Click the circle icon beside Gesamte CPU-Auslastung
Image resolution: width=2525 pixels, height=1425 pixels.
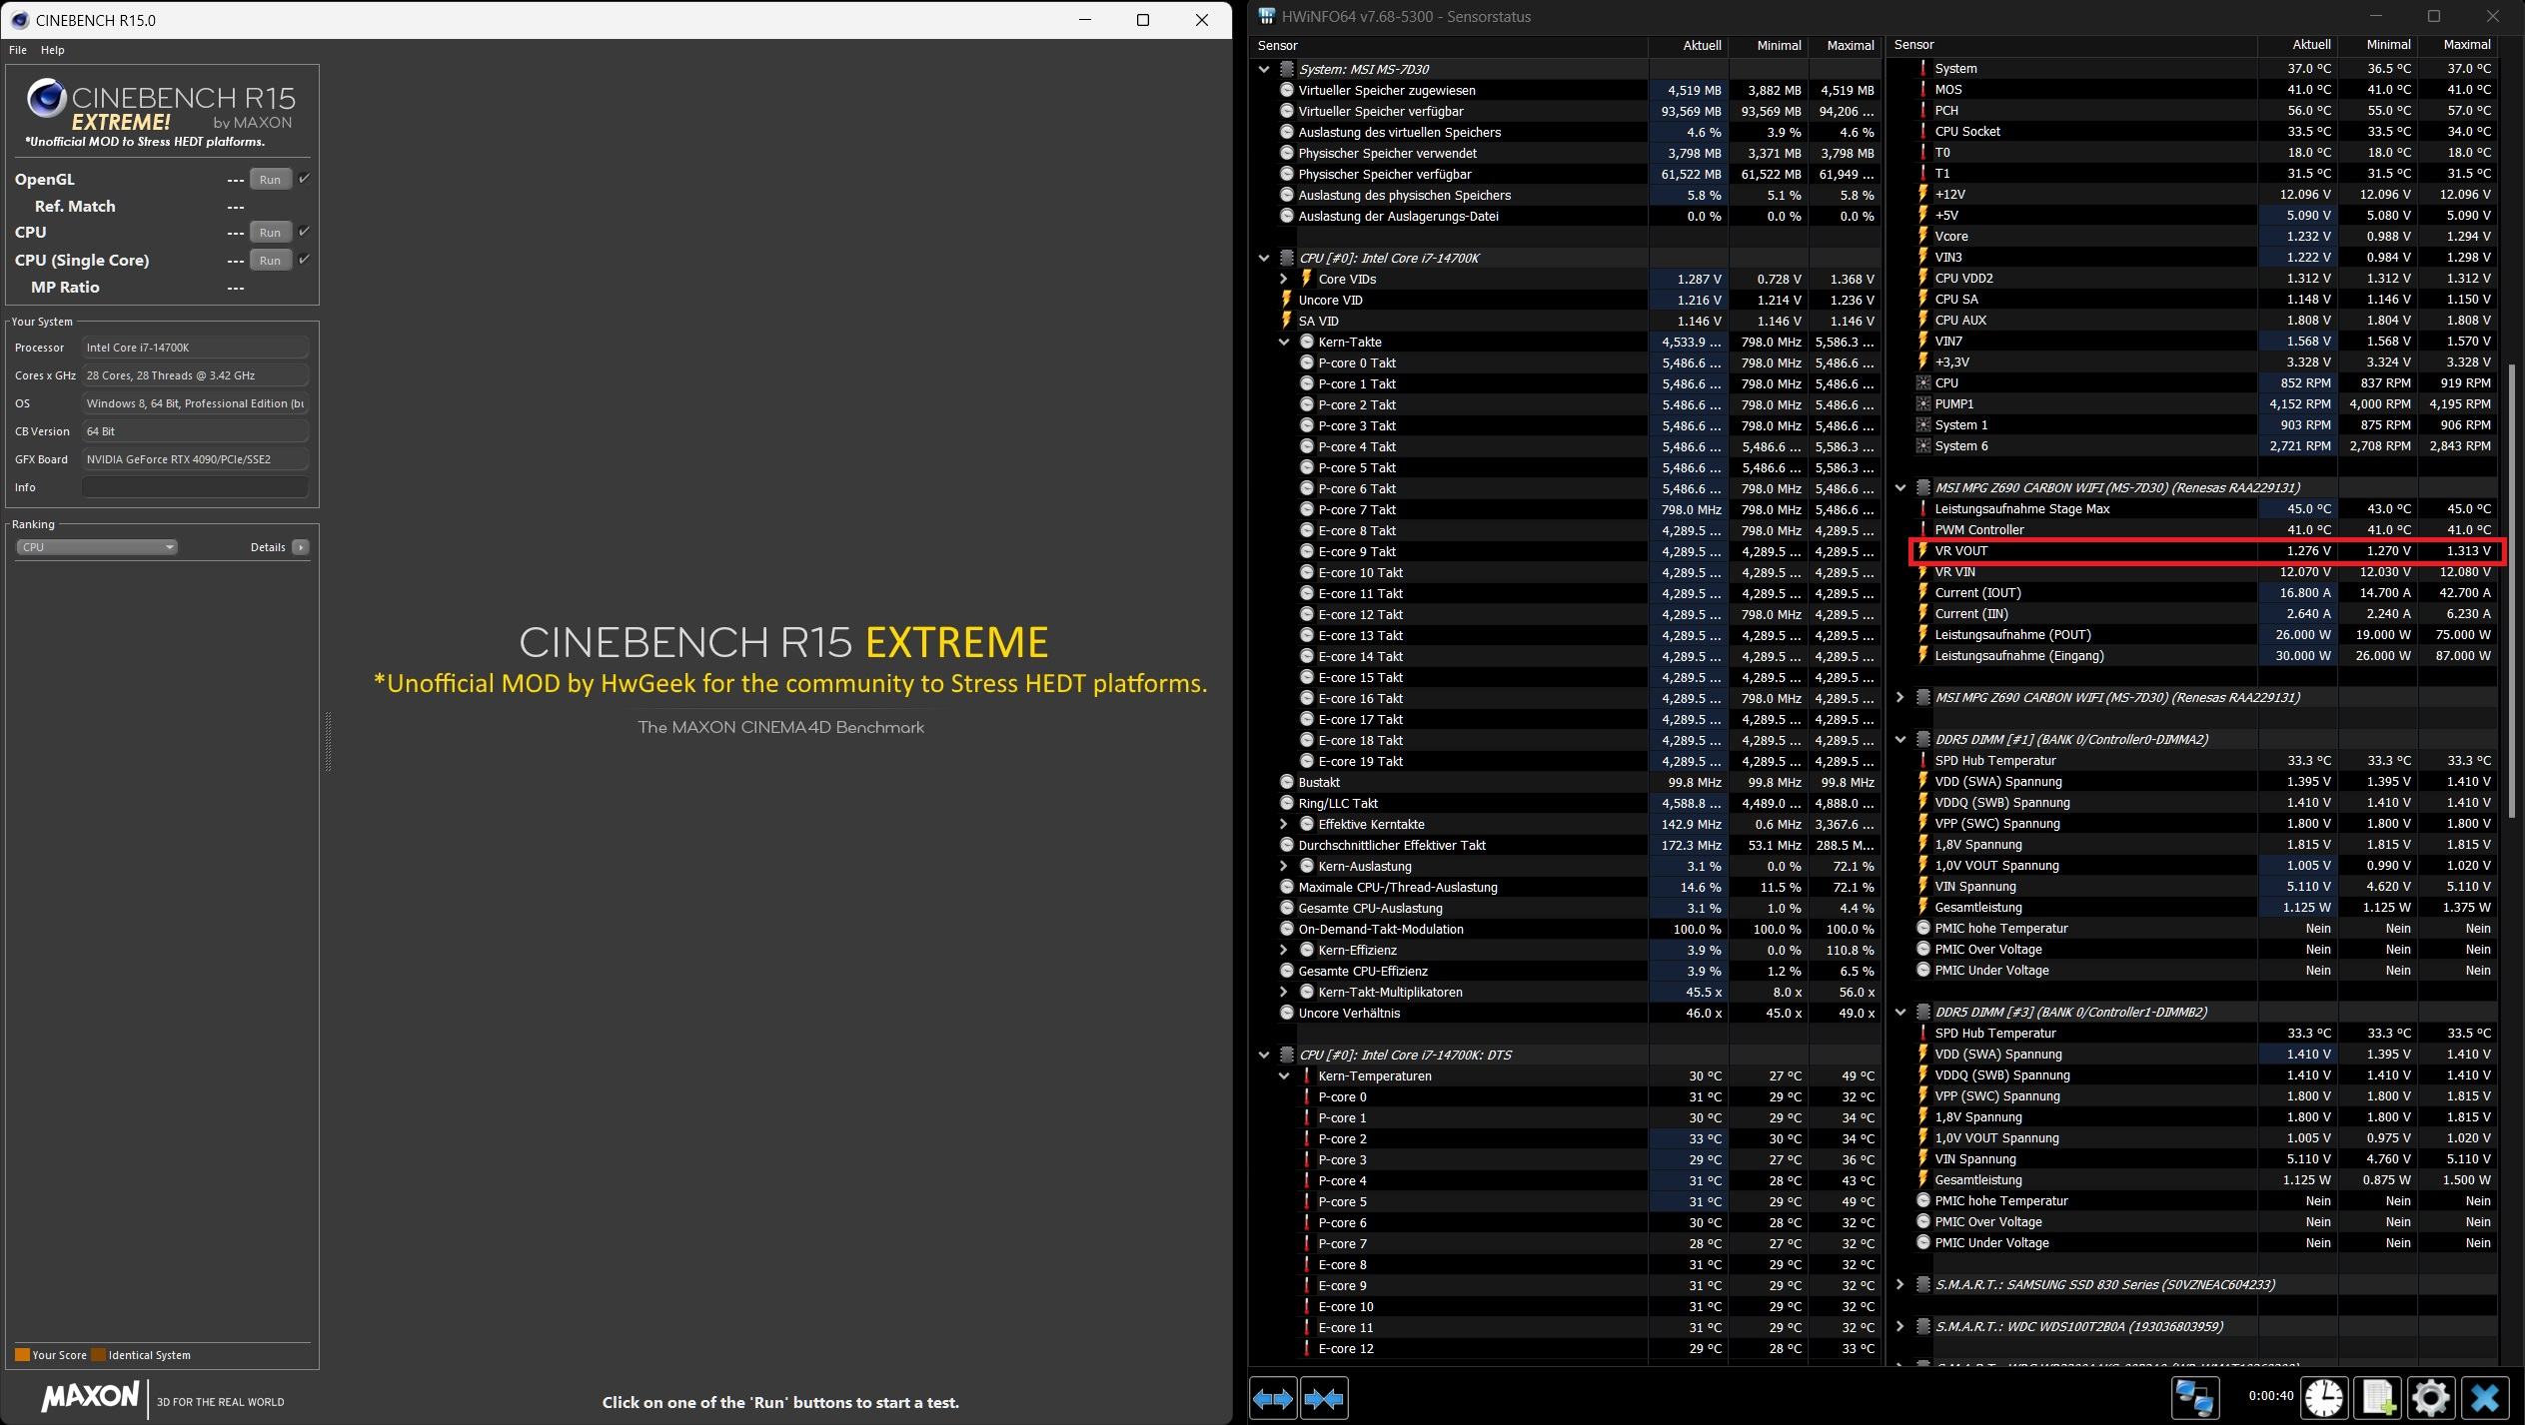click(x=1287, y=908)
